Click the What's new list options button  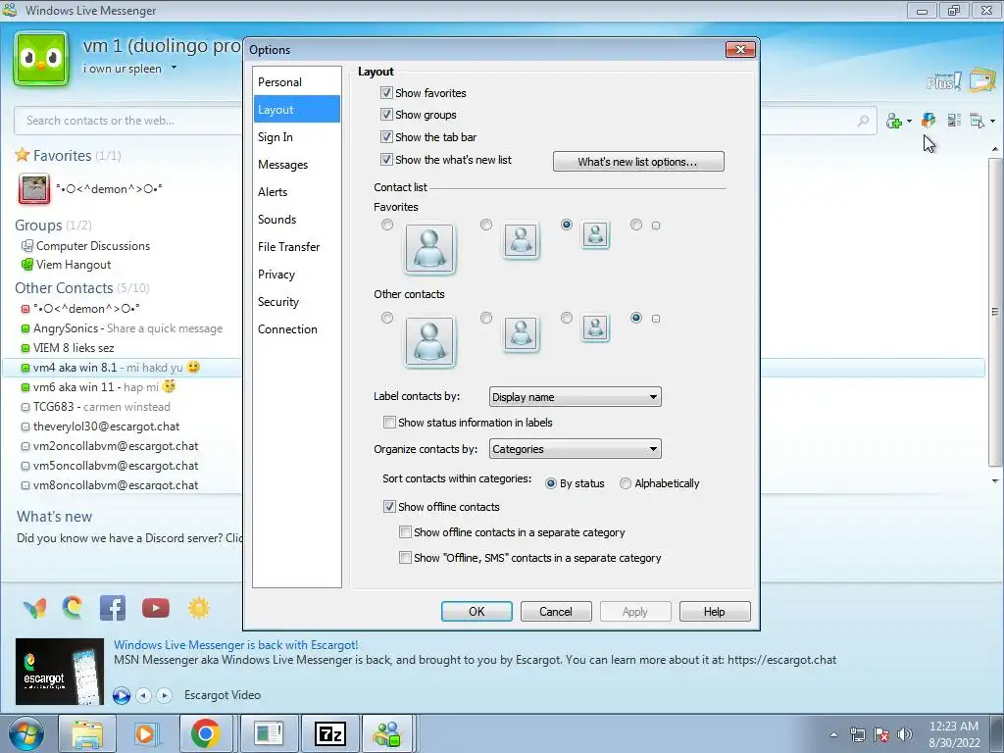[638, 162]
